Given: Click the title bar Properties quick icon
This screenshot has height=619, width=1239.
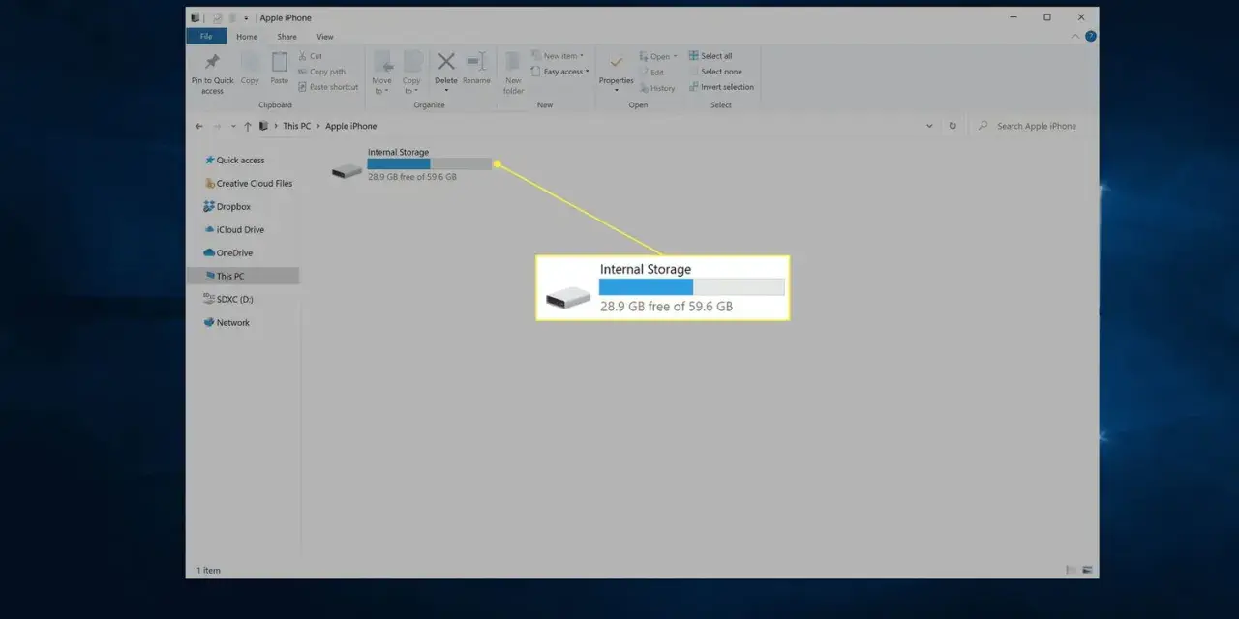Looking at the screenshot, I should [x=218, y=17].
